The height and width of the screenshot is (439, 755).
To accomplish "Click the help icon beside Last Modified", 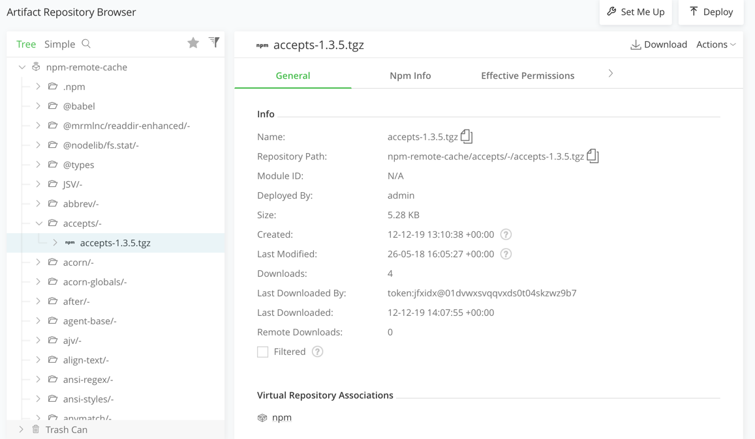I will coord(506,253).
